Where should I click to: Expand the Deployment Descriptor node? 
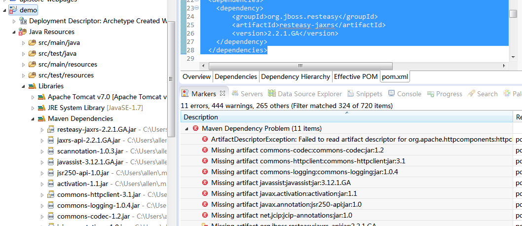pyautogui.click(x=14, y=21)
